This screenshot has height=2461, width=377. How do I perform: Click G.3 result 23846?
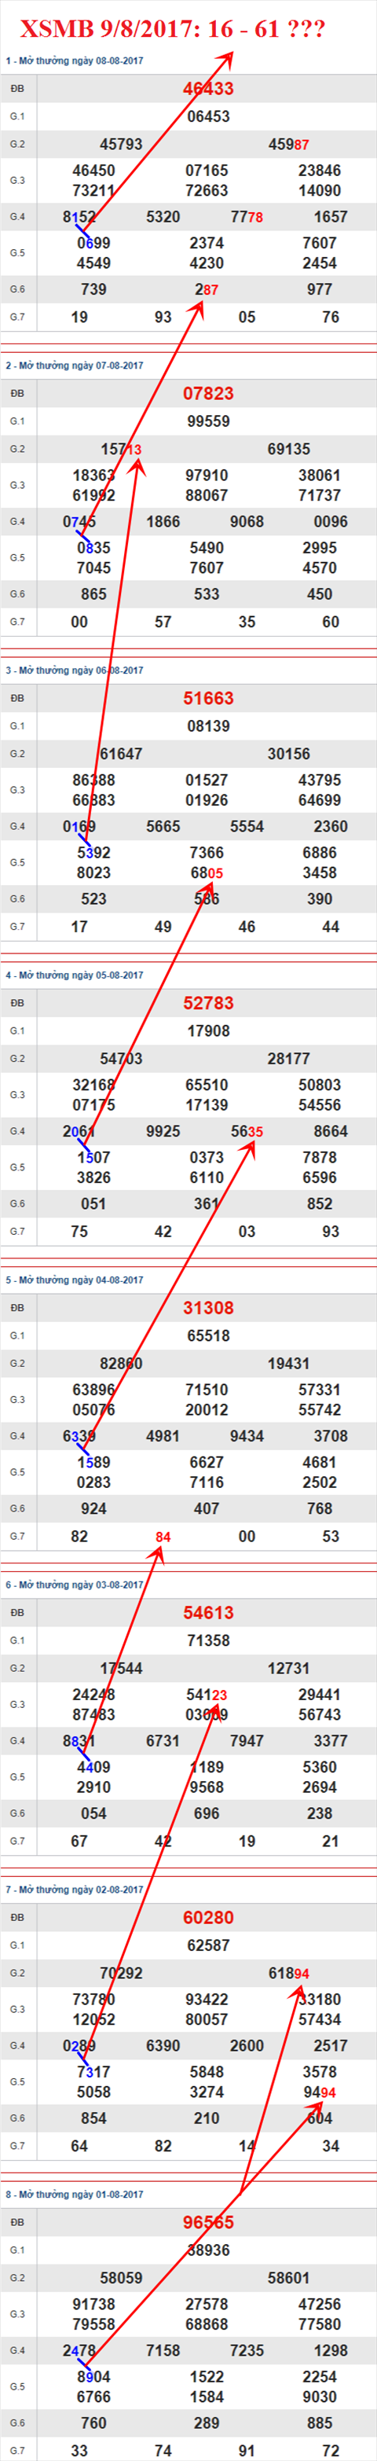pyautogui.click(x=320, y=170)
